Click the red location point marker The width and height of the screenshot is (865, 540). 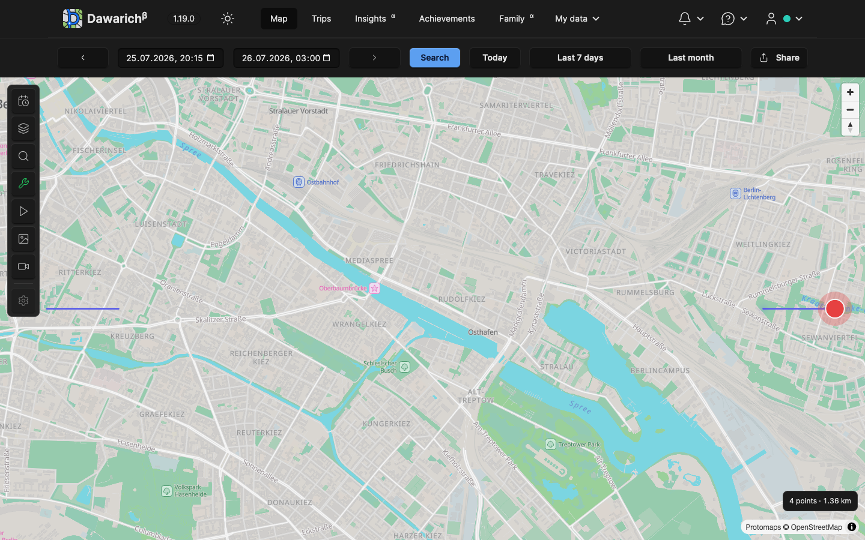pos(835,308)
